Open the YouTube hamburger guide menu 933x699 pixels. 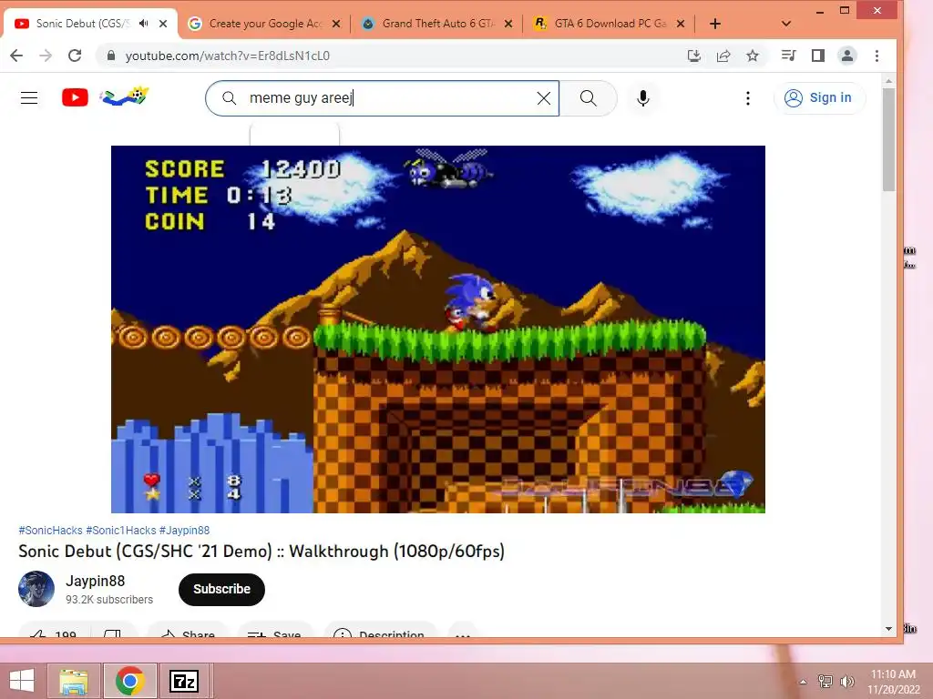click(x=29, y=98)
